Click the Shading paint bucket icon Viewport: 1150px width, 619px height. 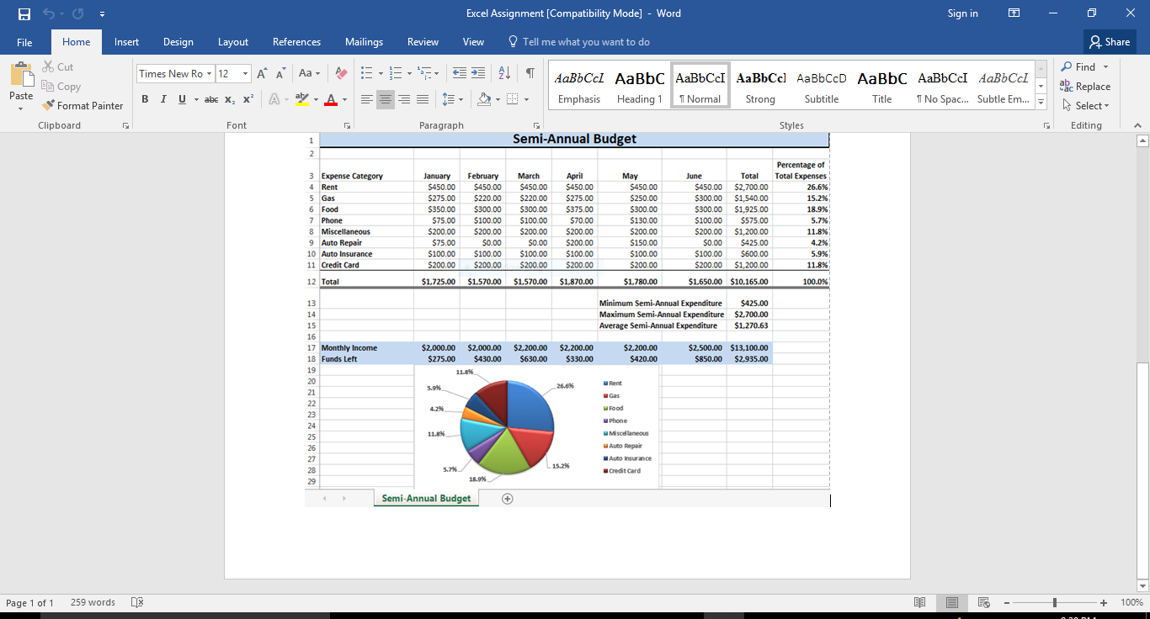click(483, 99)
